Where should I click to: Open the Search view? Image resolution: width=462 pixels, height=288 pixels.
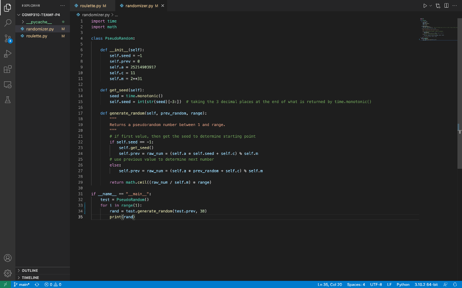[8, 23]
